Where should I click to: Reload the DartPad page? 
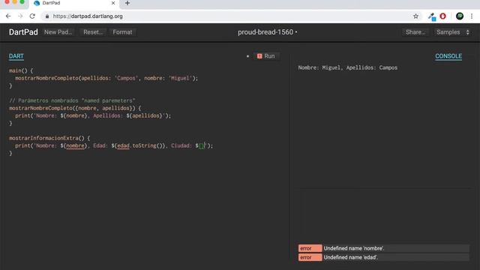point(32,16)
